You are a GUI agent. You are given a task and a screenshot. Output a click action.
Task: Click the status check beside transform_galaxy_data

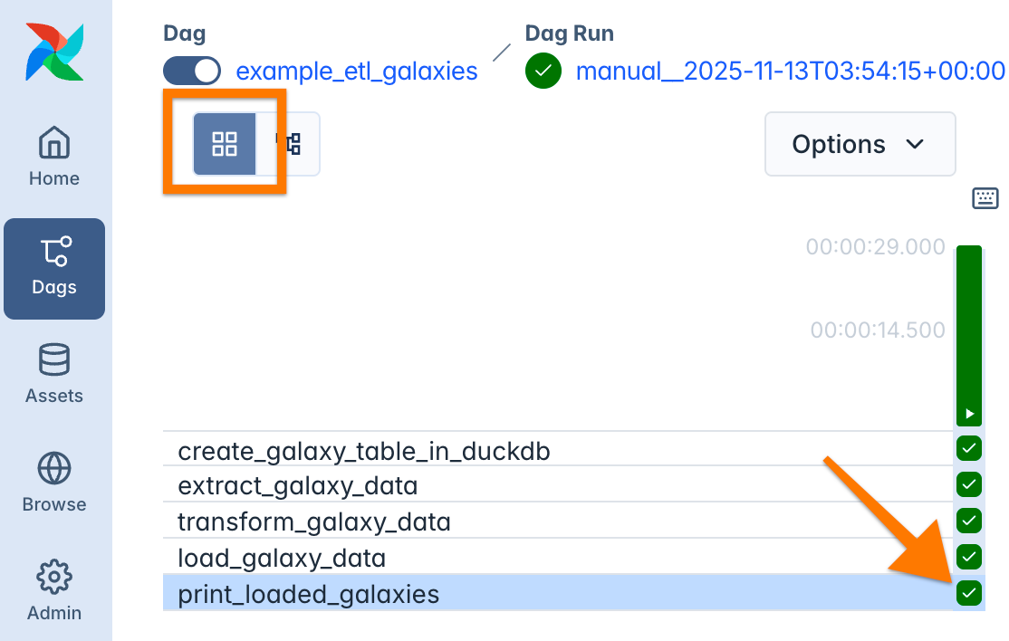[969, 521]
